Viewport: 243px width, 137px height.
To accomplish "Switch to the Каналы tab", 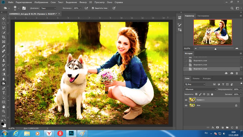I will 196,78.
